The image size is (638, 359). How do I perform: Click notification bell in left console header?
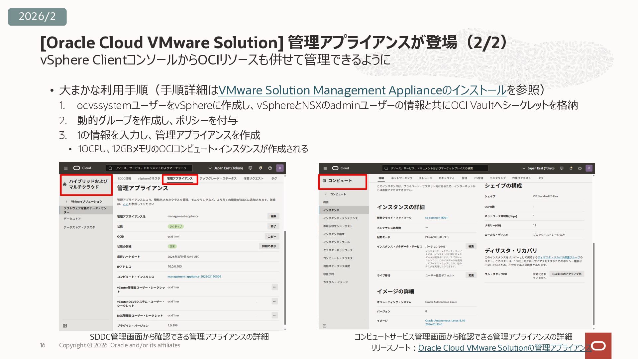click(x=260, y=168)
